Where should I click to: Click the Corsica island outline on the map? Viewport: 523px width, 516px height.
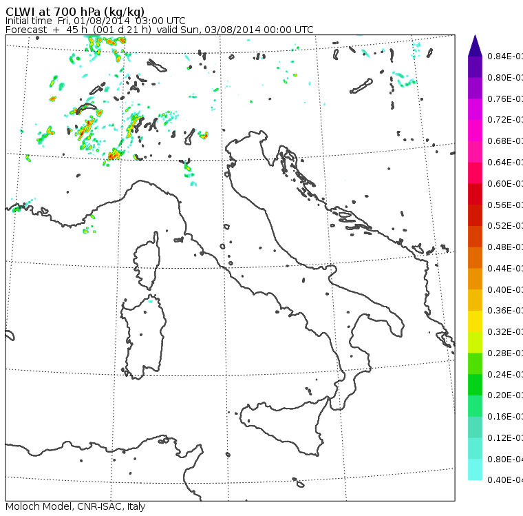coord(147,260)
